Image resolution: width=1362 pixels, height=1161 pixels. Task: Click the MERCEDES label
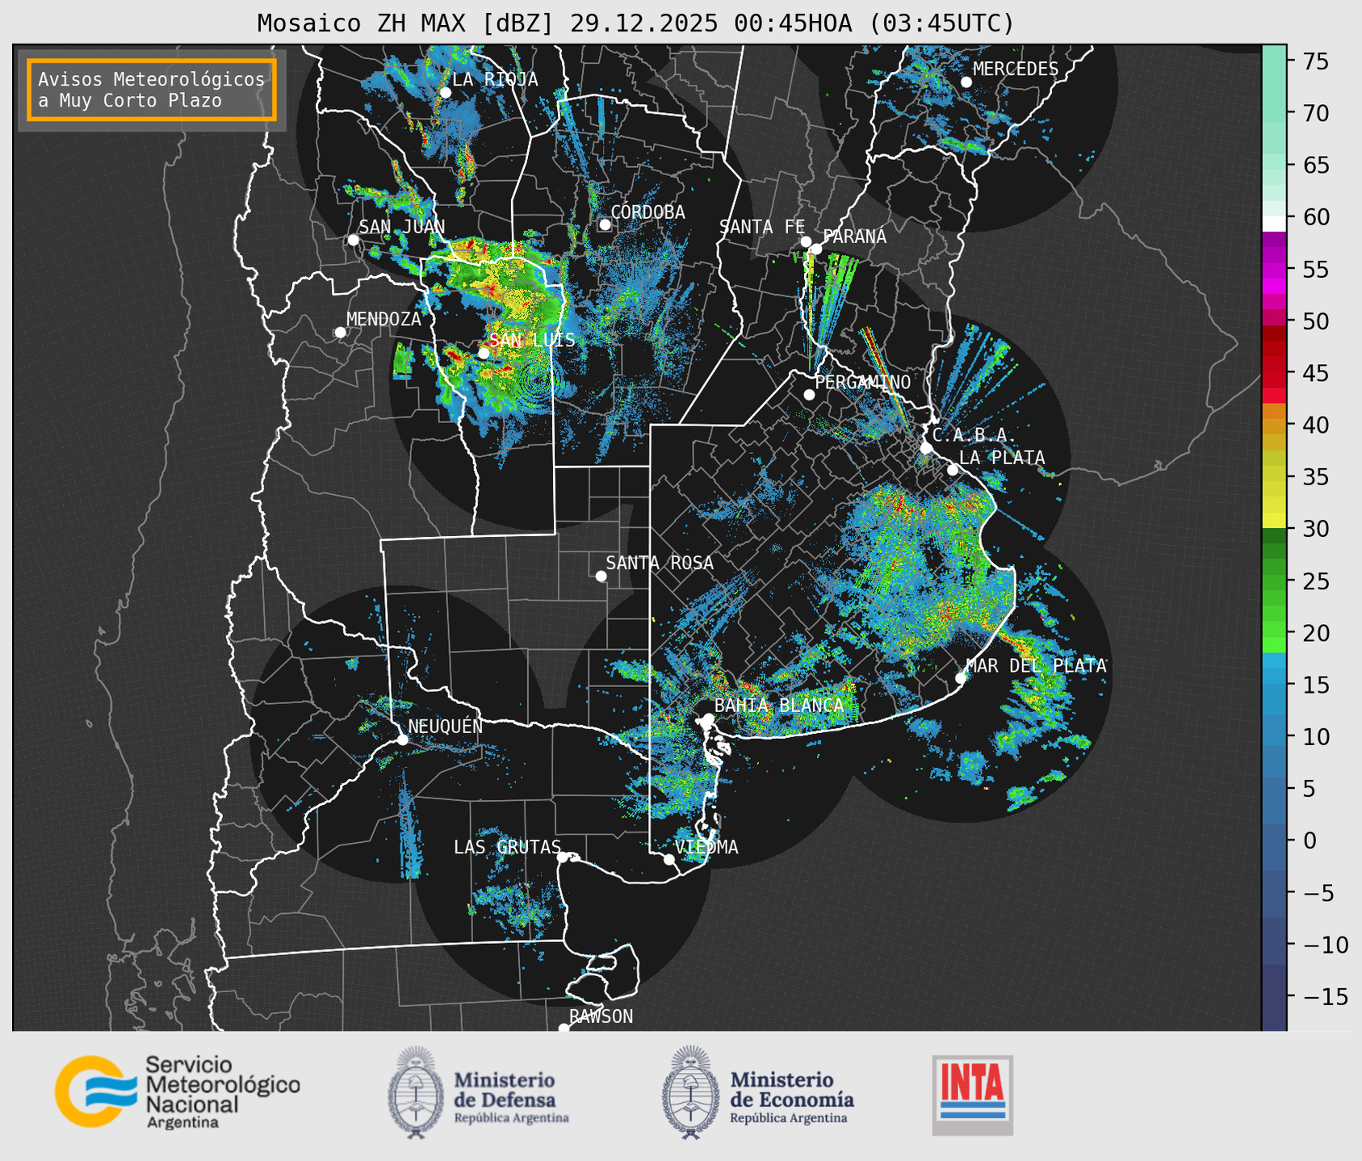1016,69
